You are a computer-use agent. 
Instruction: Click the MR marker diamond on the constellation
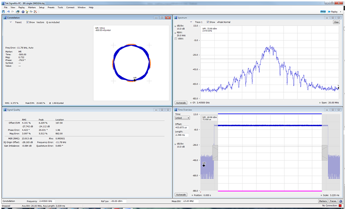tap(135, 80)
